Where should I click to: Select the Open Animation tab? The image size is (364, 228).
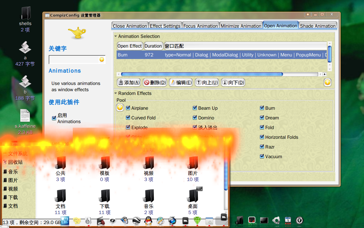point(281,25)
